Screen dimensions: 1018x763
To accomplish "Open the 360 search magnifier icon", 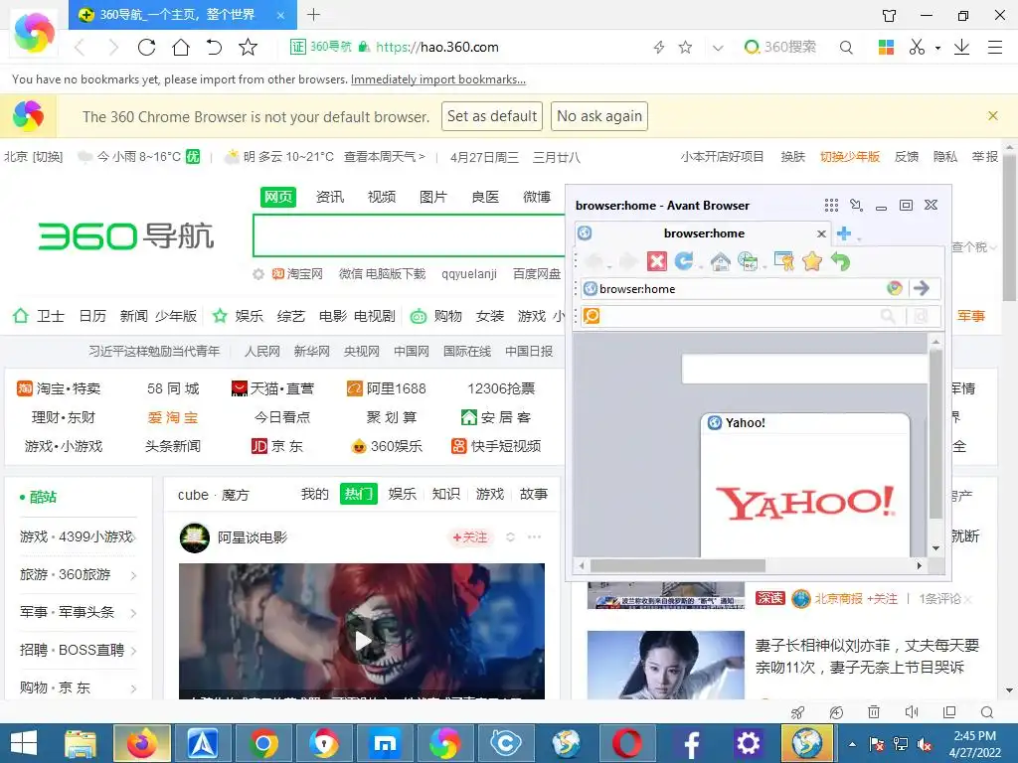I will (x=846, y=47).
